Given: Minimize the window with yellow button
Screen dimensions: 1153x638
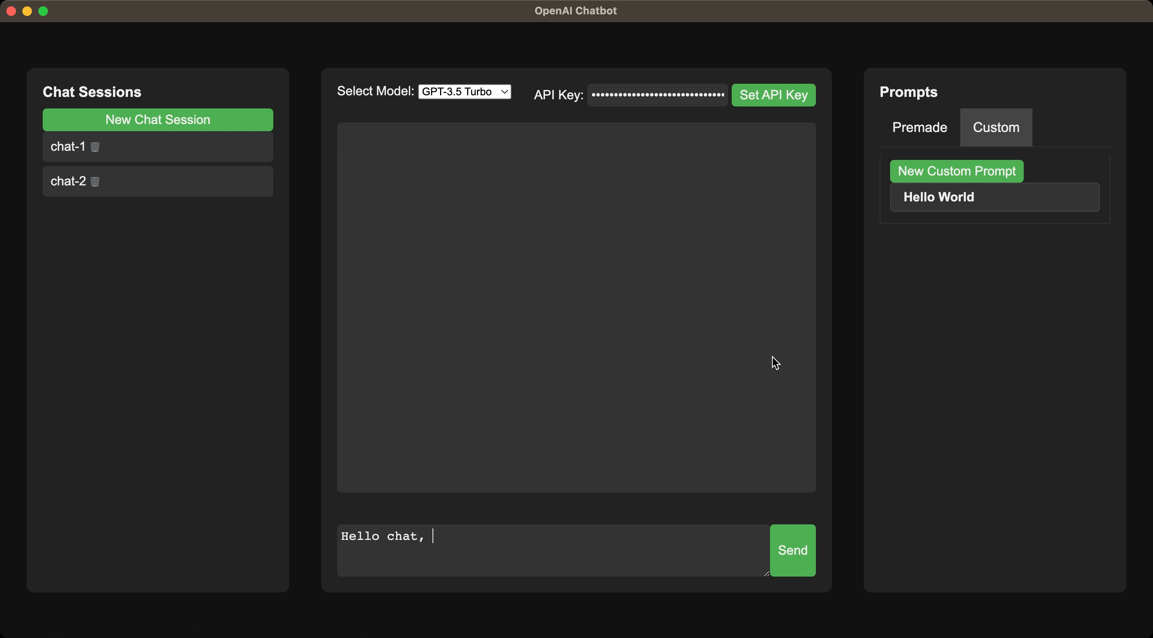Looking at the screenshot, I should tap(27, 11).
